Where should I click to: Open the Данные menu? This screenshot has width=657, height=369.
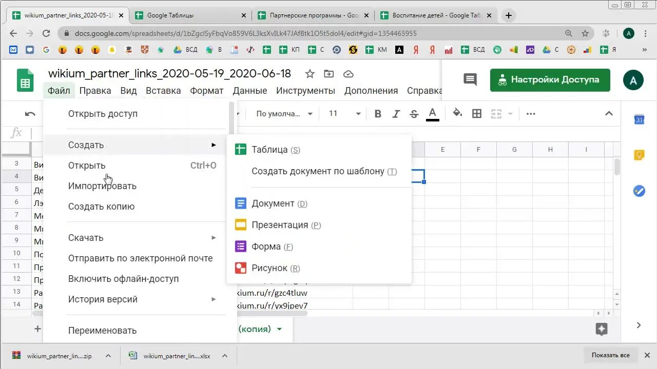250,91
